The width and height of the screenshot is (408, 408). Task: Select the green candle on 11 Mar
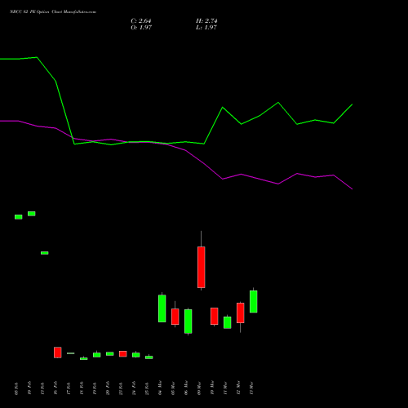(228, 322)
